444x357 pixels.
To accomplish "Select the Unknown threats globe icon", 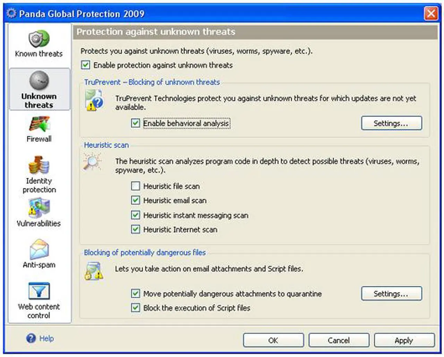I will click(39, 81).
